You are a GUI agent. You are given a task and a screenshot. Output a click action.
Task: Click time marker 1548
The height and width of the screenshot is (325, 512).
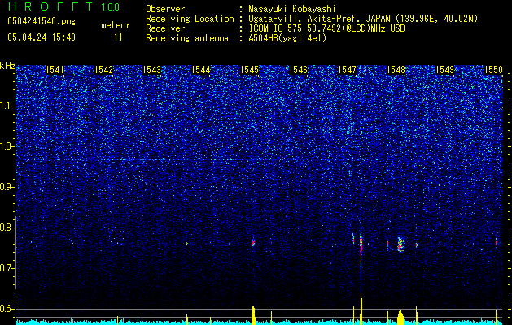(x=396, y=70)
